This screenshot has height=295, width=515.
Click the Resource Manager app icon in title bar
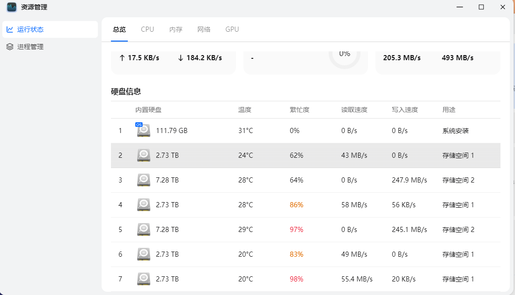pos(12,7)
